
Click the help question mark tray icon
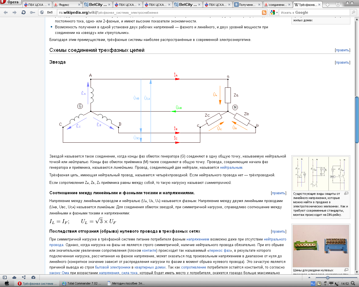319,284
